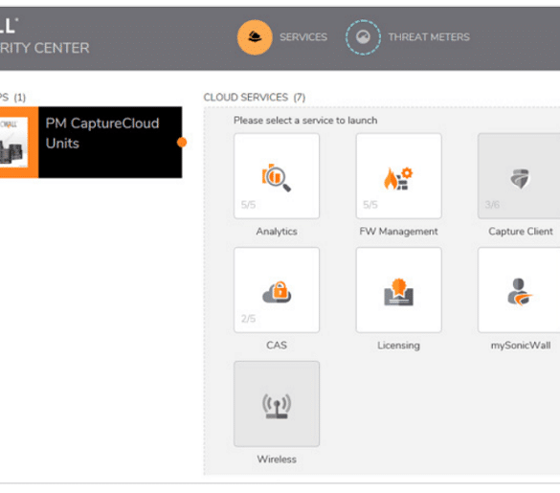Open the Services view orange icon
Image resolution: width=560 pixels, height=493 pixels.
(255, 37)
